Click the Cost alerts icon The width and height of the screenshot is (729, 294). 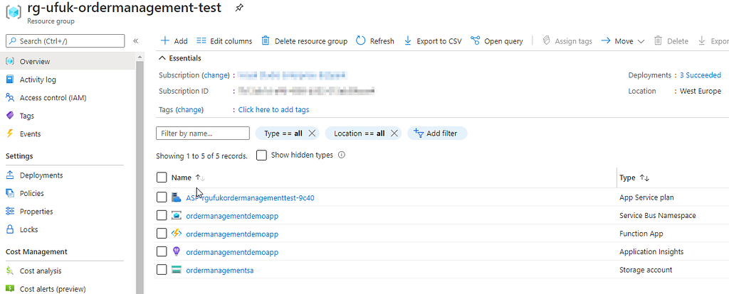10,289
